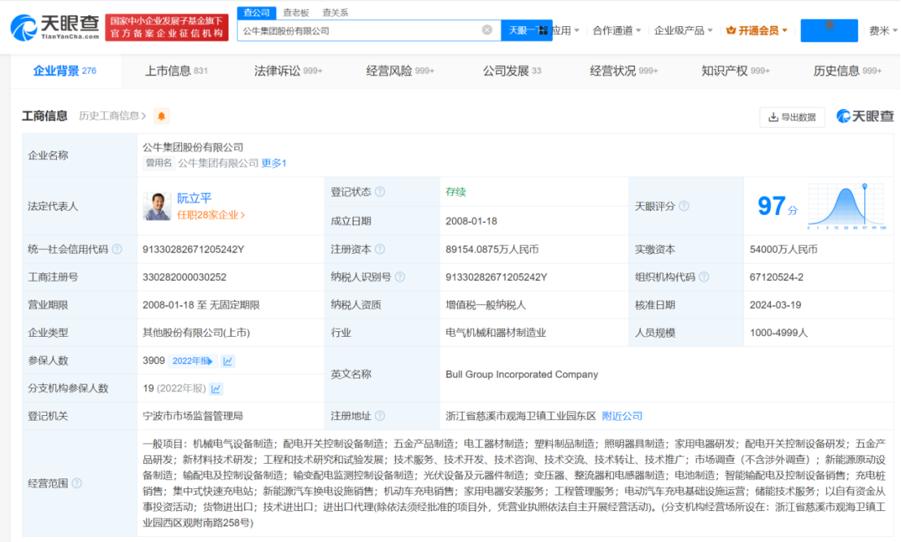
Task: Click the 附近公司 link
Action: click(x=622, y=415)
